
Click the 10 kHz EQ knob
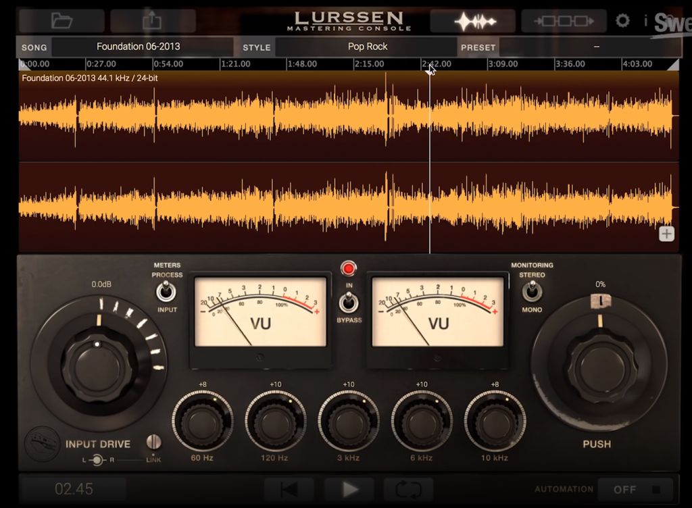click(494, 421)
